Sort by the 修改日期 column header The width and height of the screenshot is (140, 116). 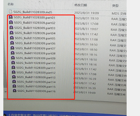pyautogui.click(x=81, y=5)
